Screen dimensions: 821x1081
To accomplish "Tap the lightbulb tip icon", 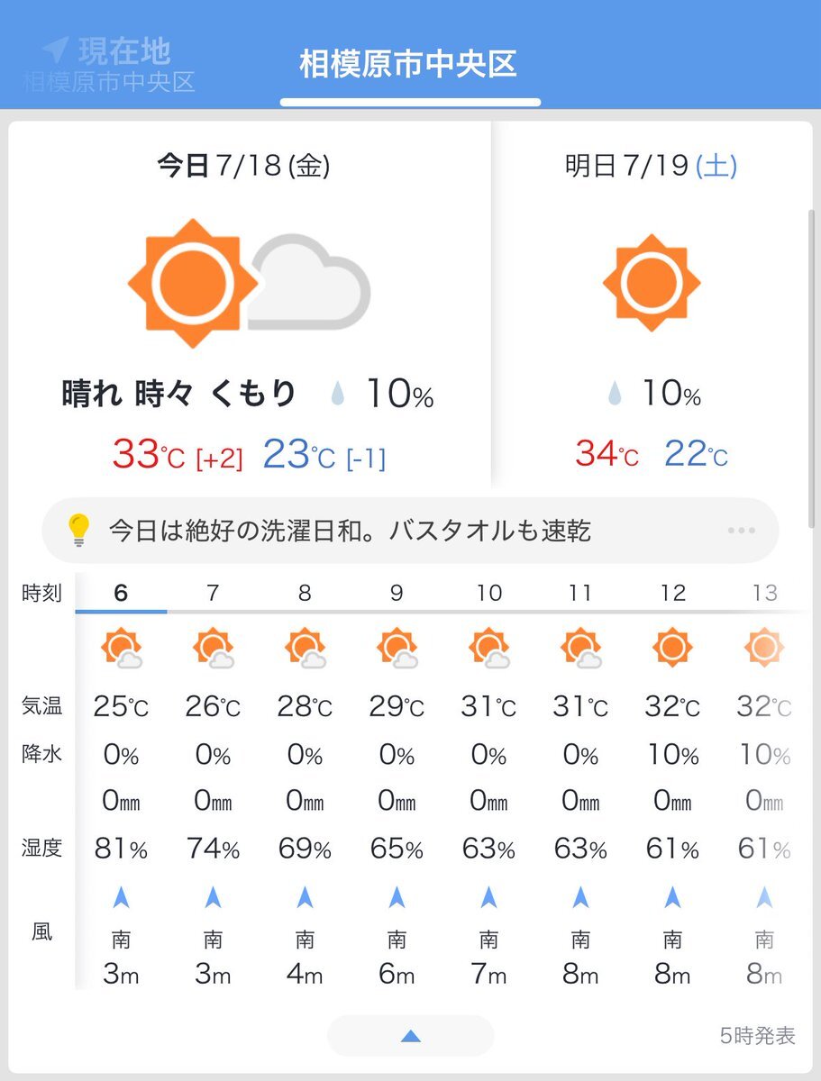I will tap(79, 531).
